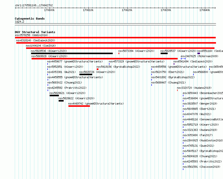This screenshot has height=179, width=223.
Task: Click the 170600k ruler tick label
Action: coord(49,10)
